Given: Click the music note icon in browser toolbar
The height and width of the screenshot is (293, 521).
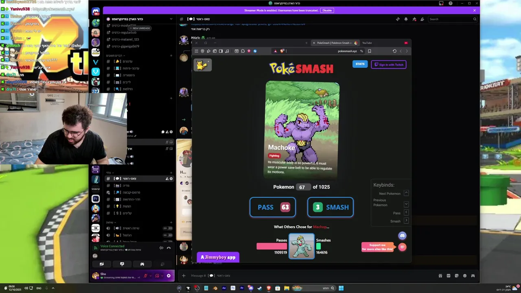Looking at the screenshot, I should [227, 51].
